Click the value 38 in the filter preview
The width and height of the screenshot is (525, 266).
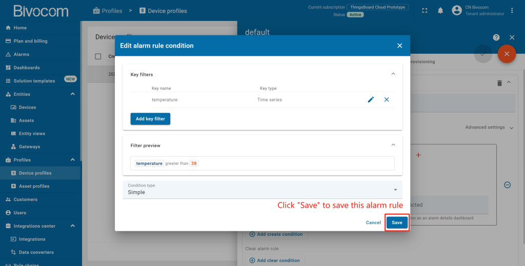pos(194,163)
